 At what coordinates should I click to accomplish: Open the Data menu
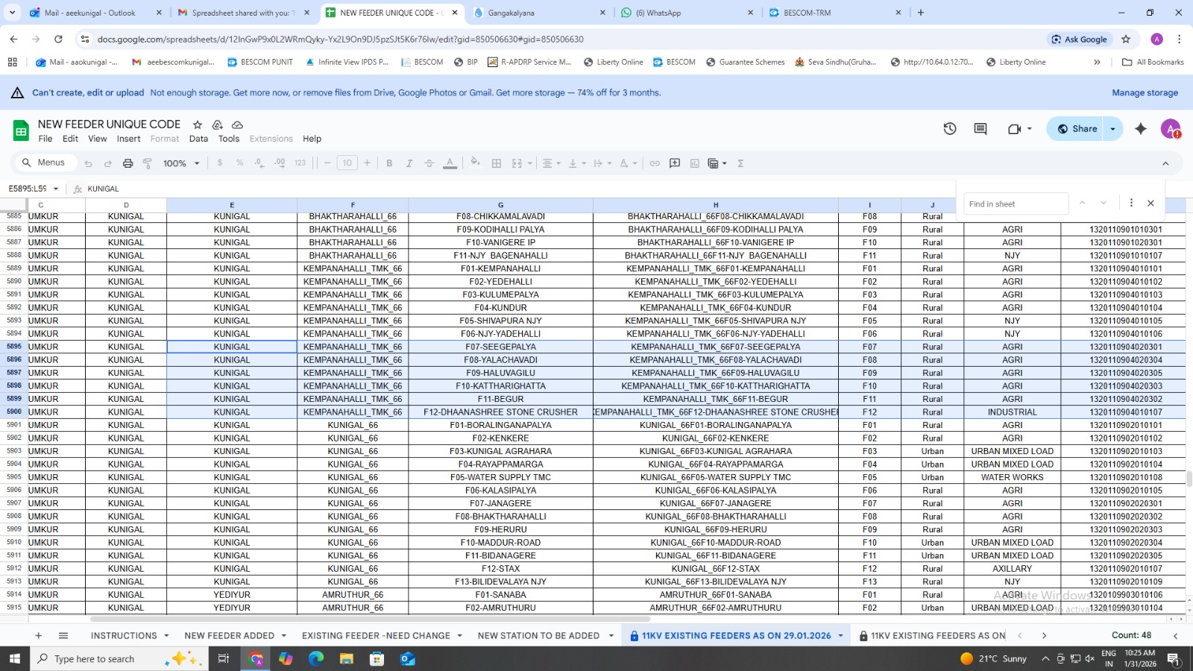click(198, 139)
